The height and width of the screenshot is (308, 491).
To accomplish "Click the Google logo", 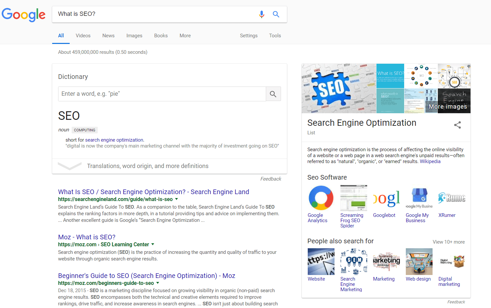I will click(23, 15).
